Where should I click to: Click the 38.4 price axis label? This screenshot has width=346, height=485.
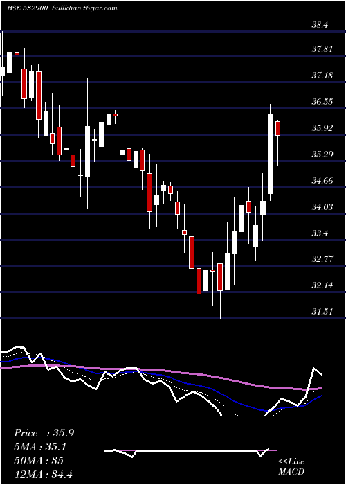pyautogui.click(x=321, y=25)
